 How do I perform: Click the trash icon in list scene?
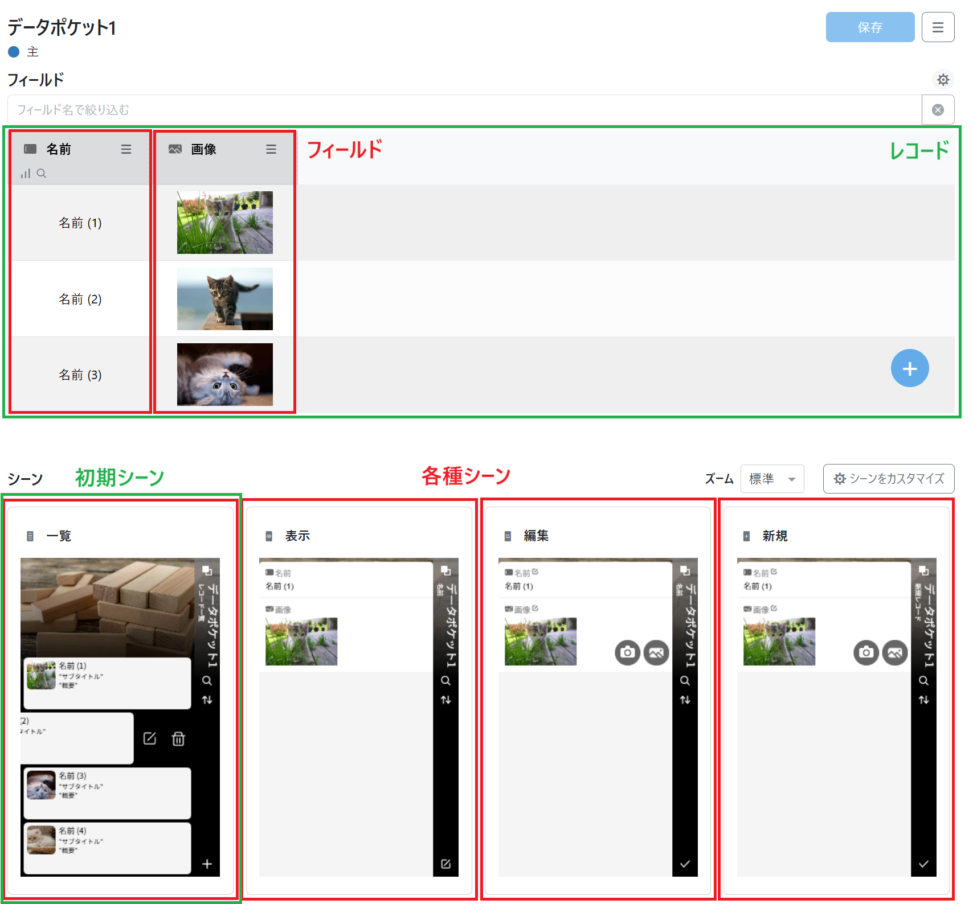click(178, 739)
